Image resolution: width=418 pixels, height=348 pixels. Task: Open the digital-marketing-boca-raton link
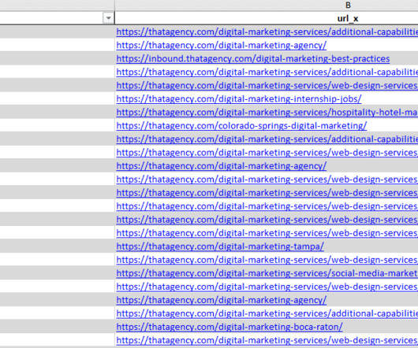230,327
